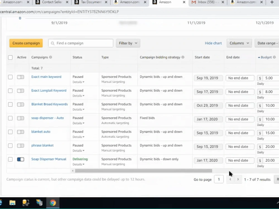Open File Explorer from the taskbar
The image size is (279, 209).
[x=12, y=203]
